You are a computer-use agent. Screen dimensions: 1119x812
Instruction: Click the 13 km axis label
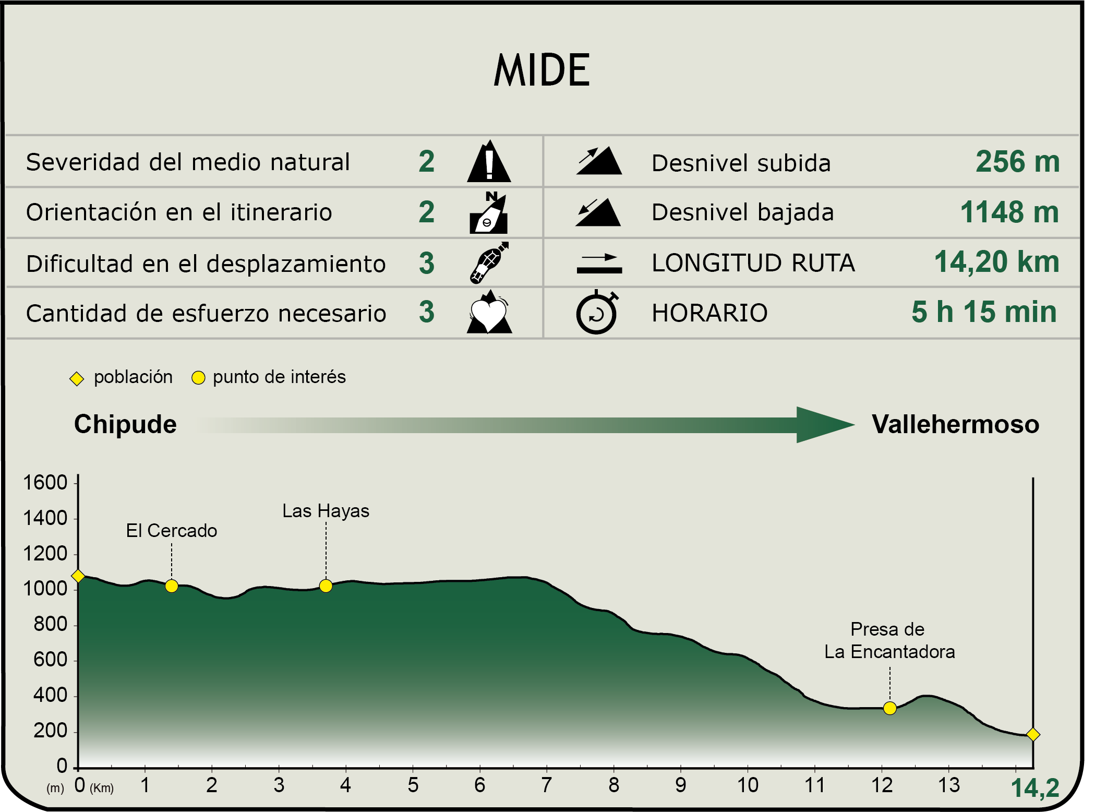pos(948,785)
